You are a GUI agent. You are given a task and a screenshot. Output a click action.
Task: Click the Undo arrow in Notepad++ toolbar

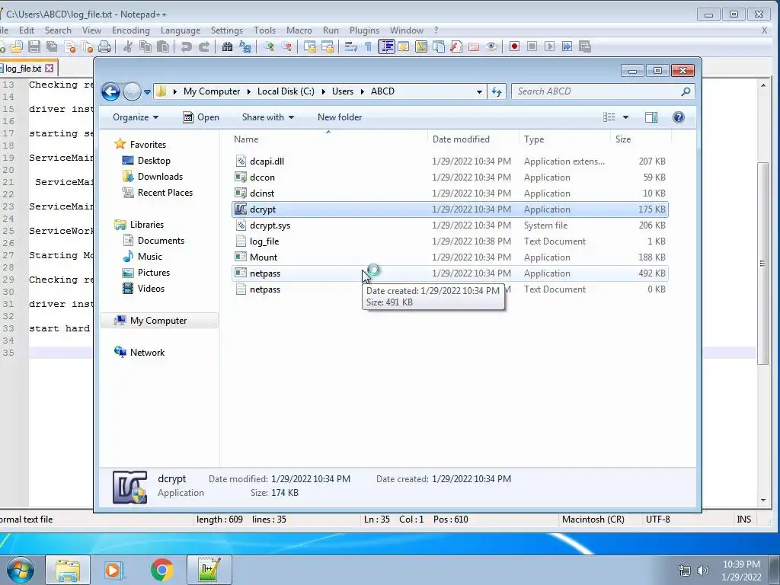[186, 46]
